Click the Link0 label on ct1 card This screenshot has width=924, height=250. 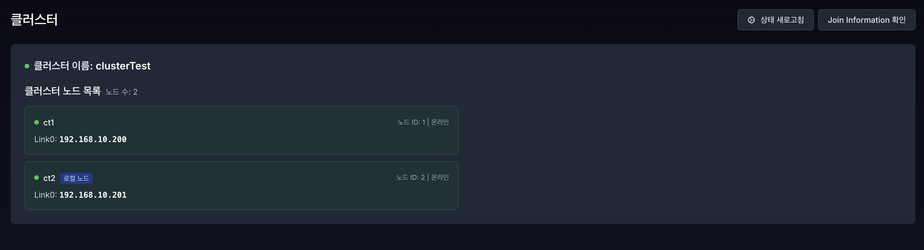point(45,139)
